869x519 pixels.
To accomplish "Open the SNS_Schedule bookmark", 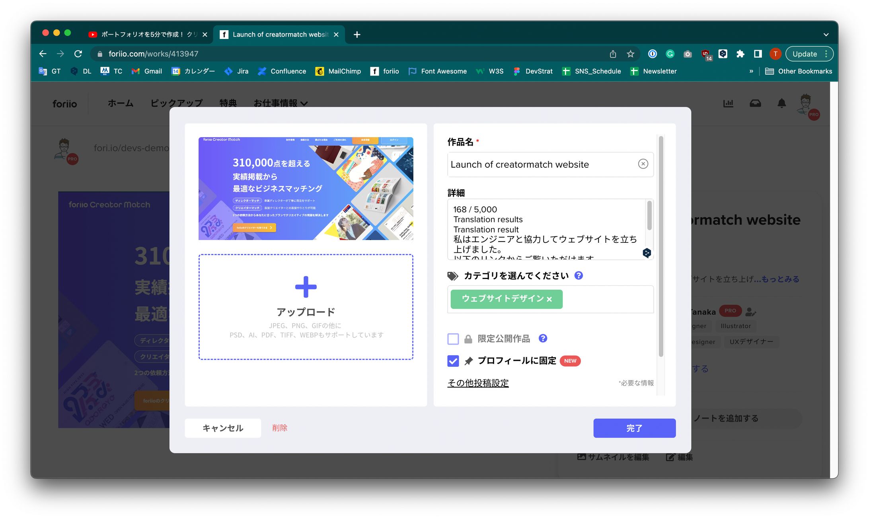I will [591, 71].
